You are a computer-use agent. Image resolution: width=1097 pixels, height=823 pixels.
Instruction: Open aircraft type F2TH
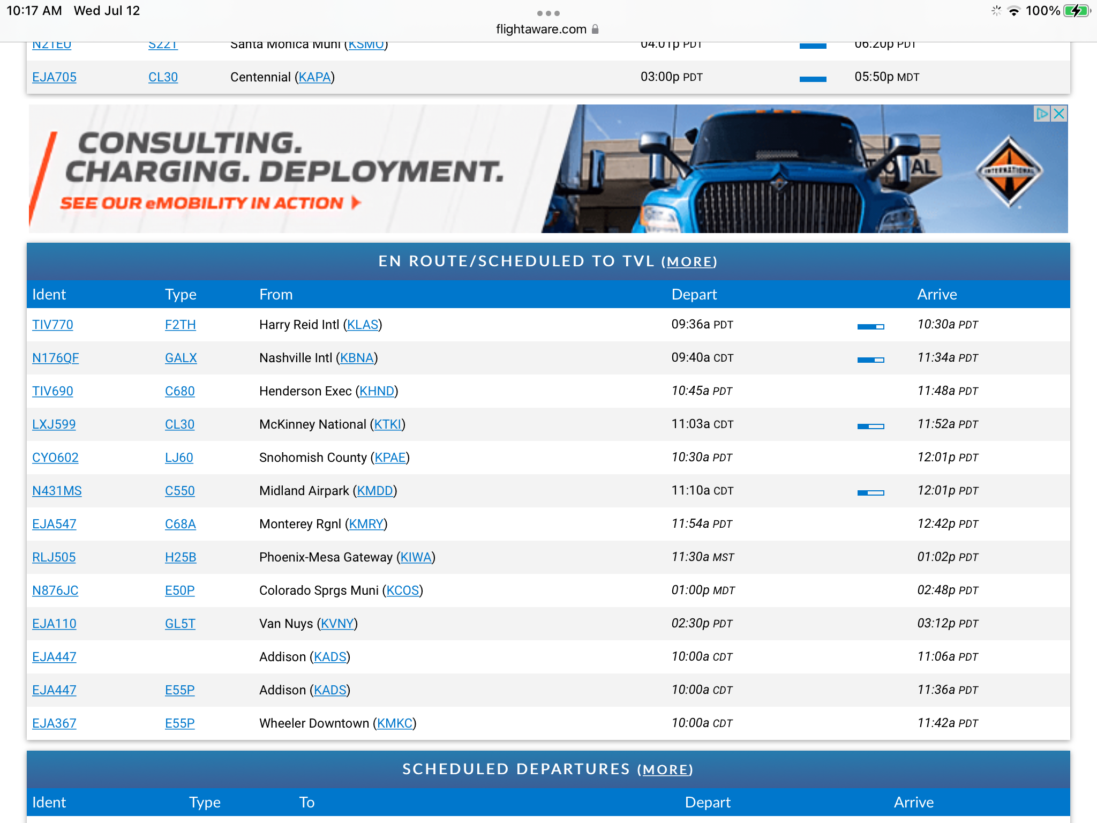[x=181, y=325]
